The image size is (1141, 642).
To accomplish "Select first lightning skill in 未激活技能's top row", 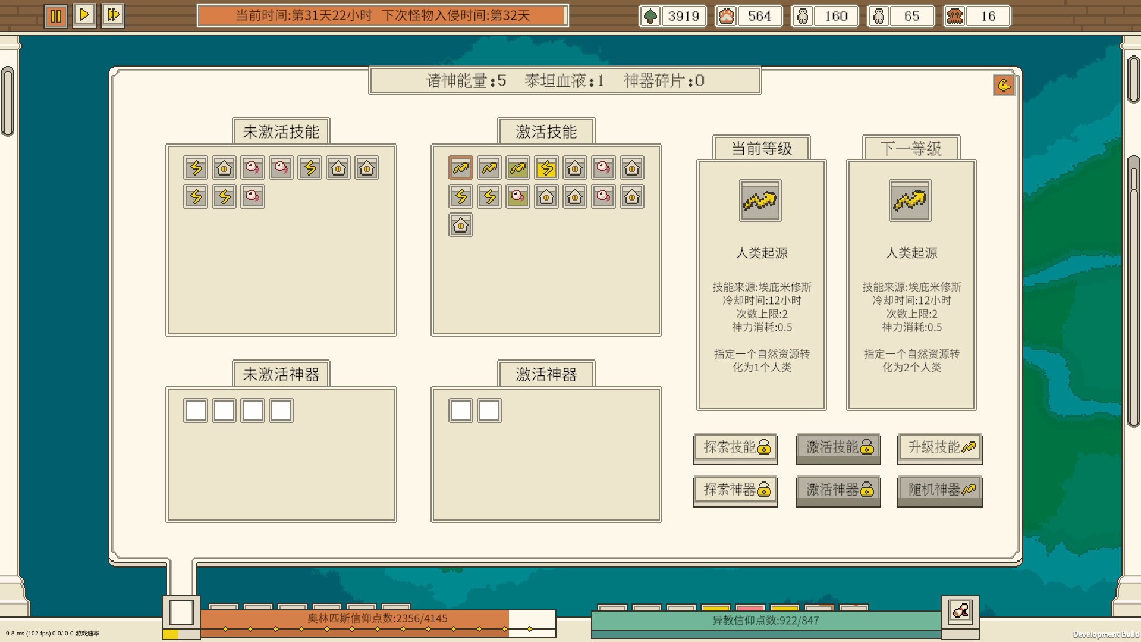I will pos(196,168).
